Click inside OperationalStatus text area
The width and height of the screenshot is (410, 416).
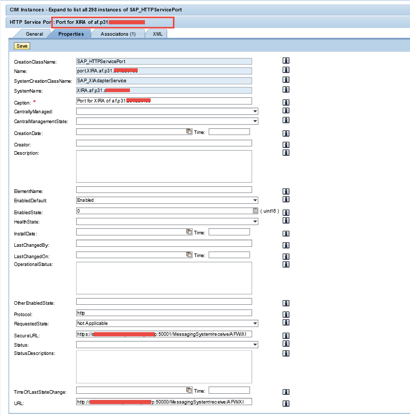pyautogui.click(x=164, y=278)
